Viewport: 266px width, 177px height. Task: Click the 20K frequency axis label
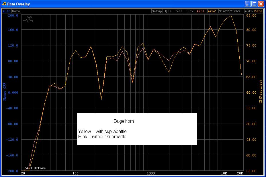[x=240, y=173]
